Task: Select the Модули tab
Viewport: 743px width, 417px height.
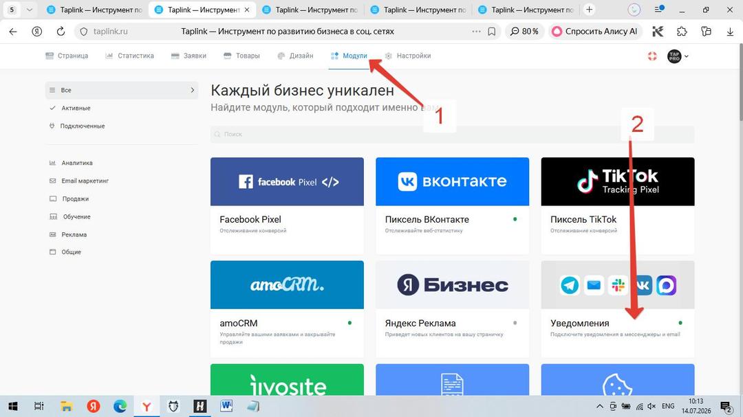Action: coord(349,56)
